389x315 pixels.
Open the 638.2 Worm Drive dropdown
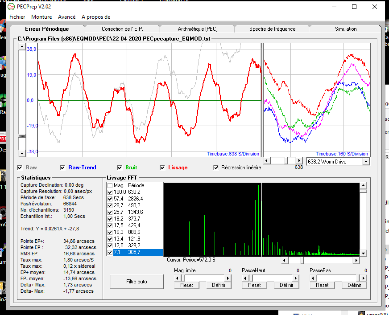click(x=366, y=161)
